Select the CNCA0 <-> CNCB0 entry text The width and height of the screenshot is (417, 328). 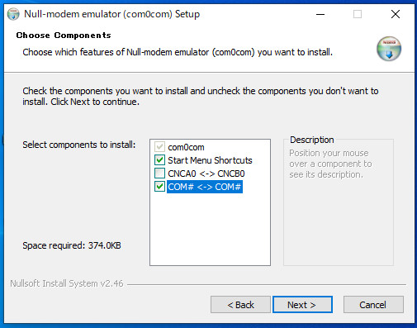(206, 174)
